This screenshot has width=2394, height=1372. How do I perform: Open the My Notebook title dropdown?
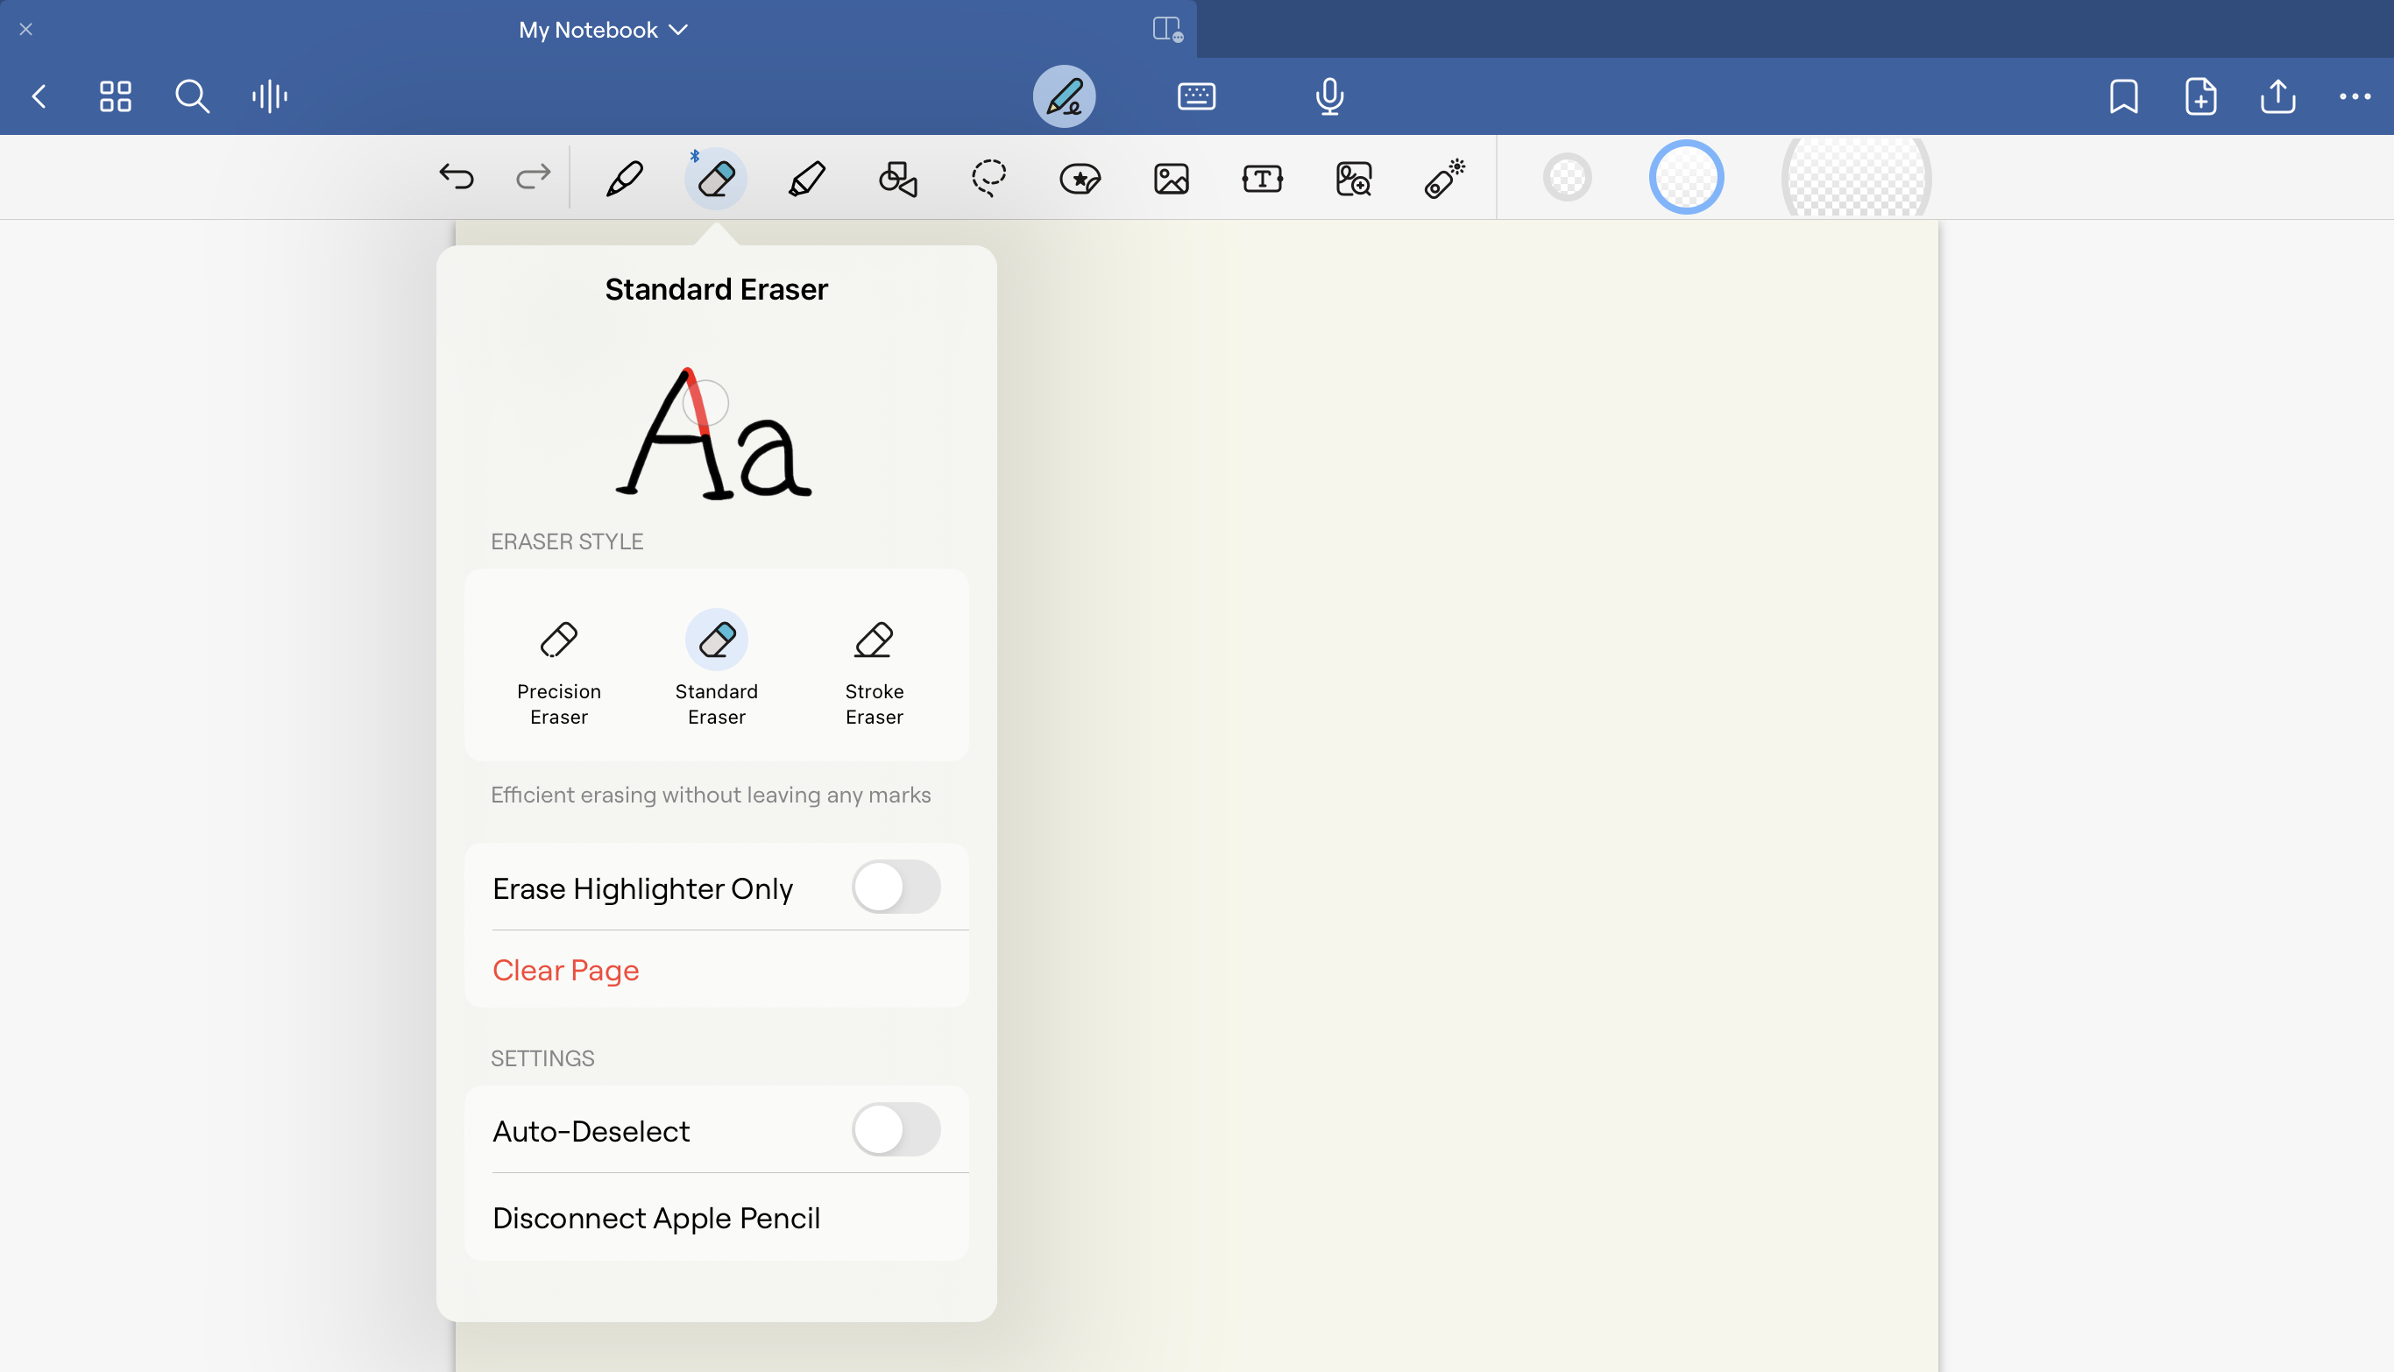pyautogui.click(x=602, y=29)
